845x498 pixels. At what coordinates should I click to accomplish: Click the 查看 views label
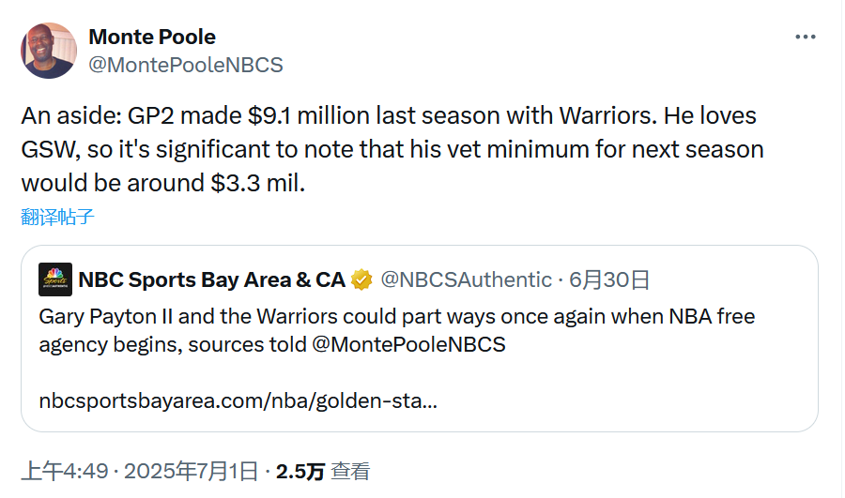350,472
